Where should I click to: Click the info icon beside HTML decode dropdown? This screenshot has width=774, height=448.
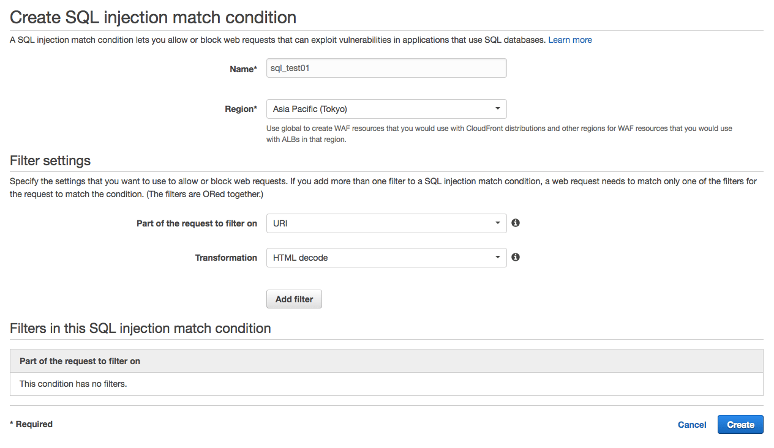[x=516, y=257]
